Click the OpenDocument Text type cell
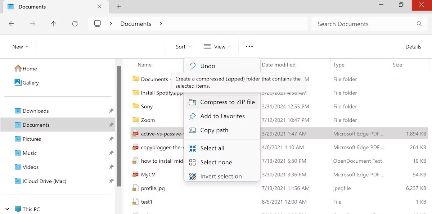The image size is (432, 214). [x=357, y=161]
